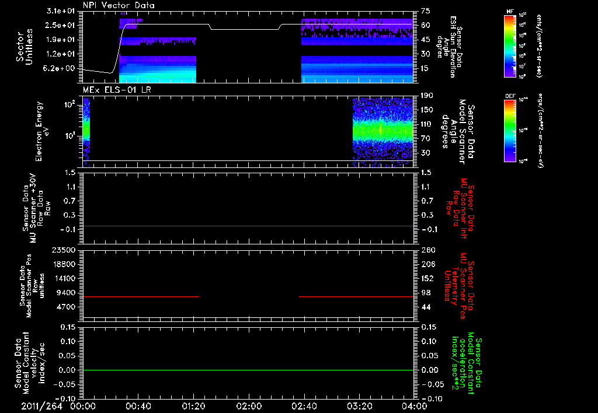The image size is (598, 413).
Task: Click the "14100" scanner position tick label
Action: pyautogui.click(x=64, y=278)
